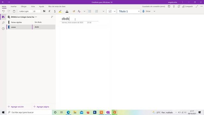Screen dimensions: 204x115
Task: Open the search magnifier in sidebar
Action: [x=3, y=23]
